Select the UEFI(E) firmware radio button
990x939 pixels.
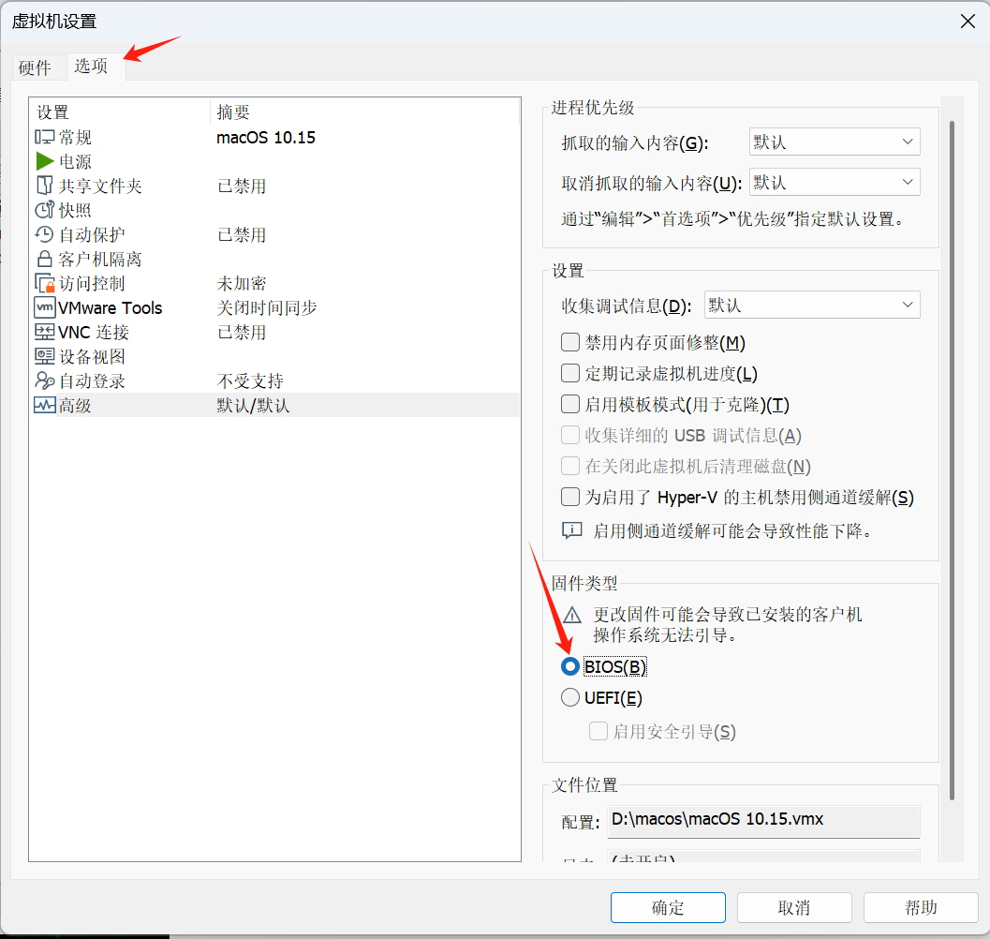[x=570, y=697]
